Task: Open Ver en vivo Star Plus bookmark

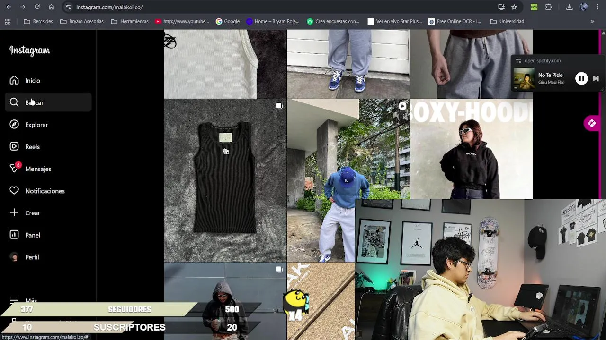Action: coord(395,21)
